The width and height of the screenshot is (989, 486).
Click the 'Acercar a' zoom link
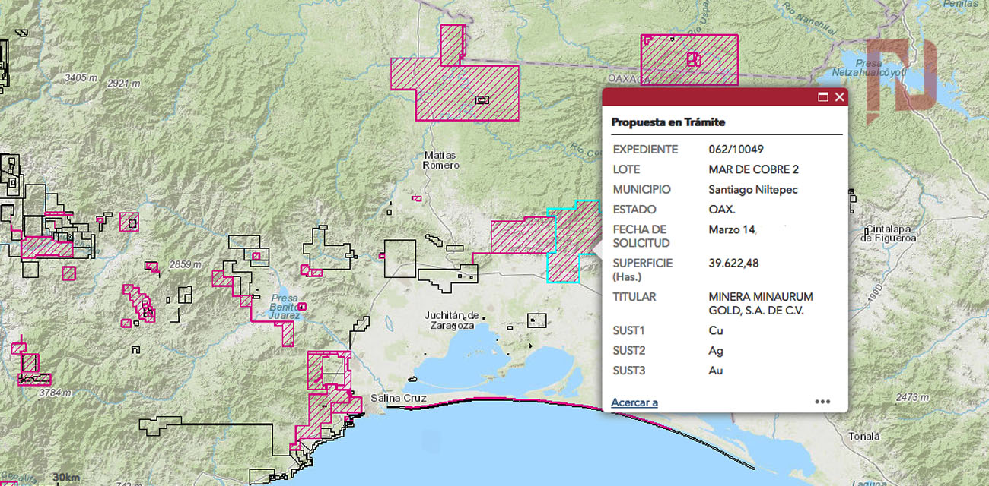point(634,402)
